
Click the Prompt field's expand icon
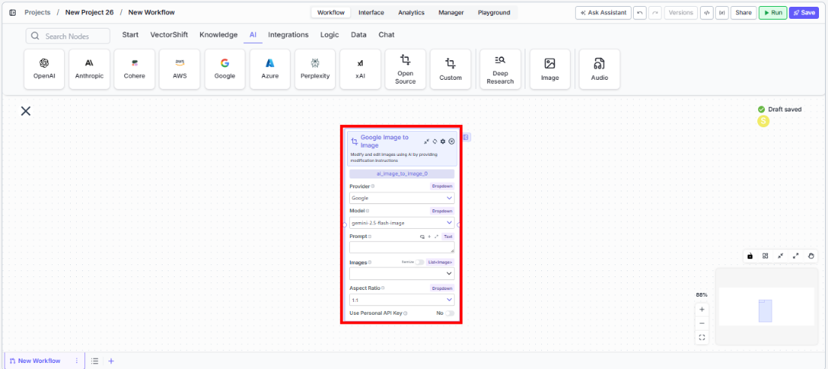pos(436,236)
